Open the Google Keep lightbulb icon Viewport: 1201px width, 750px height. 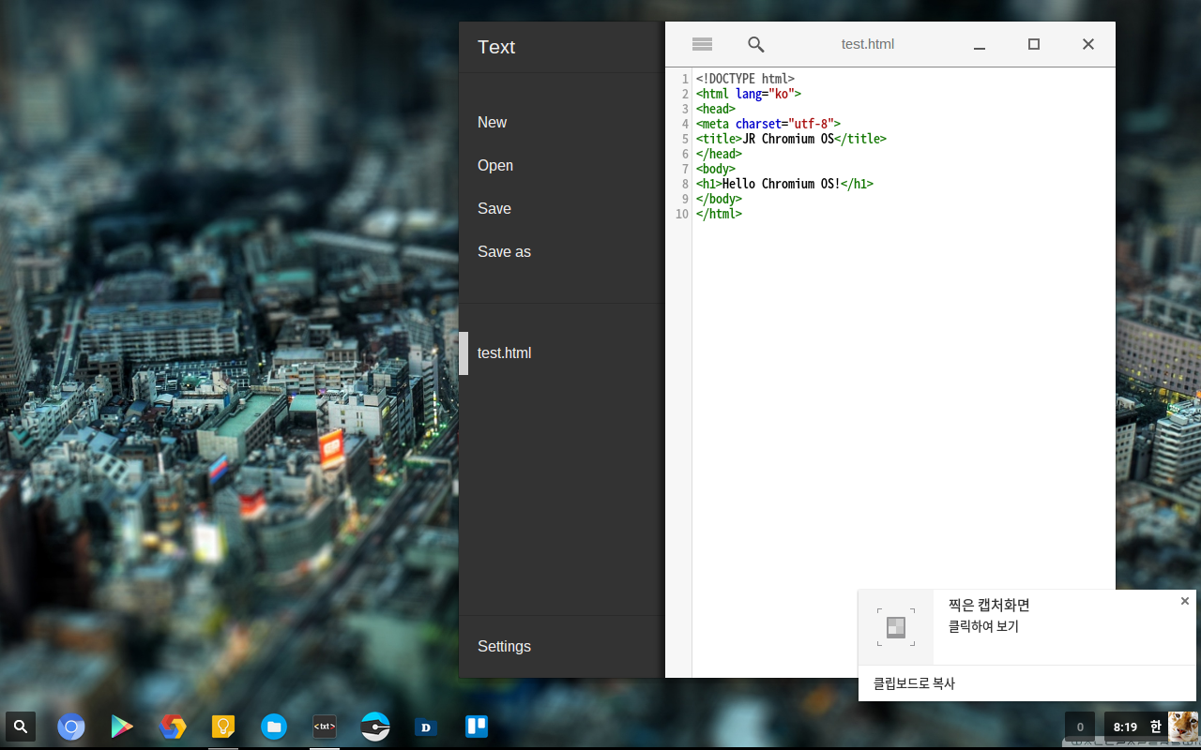tap(223, 727)
